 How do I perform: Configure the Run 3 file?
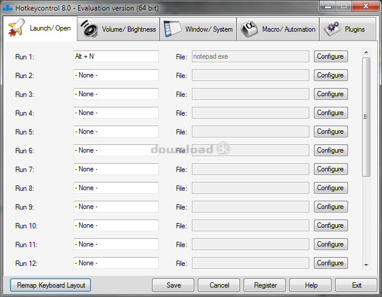click(x=330, y=94)
